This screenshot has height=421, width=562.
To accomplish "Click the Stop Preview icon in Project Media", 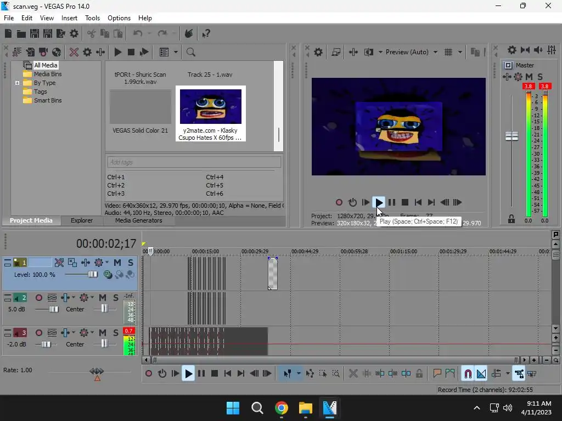I will tap(131, 52).
